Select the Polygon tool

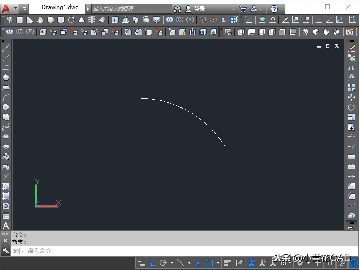(6, 78)
